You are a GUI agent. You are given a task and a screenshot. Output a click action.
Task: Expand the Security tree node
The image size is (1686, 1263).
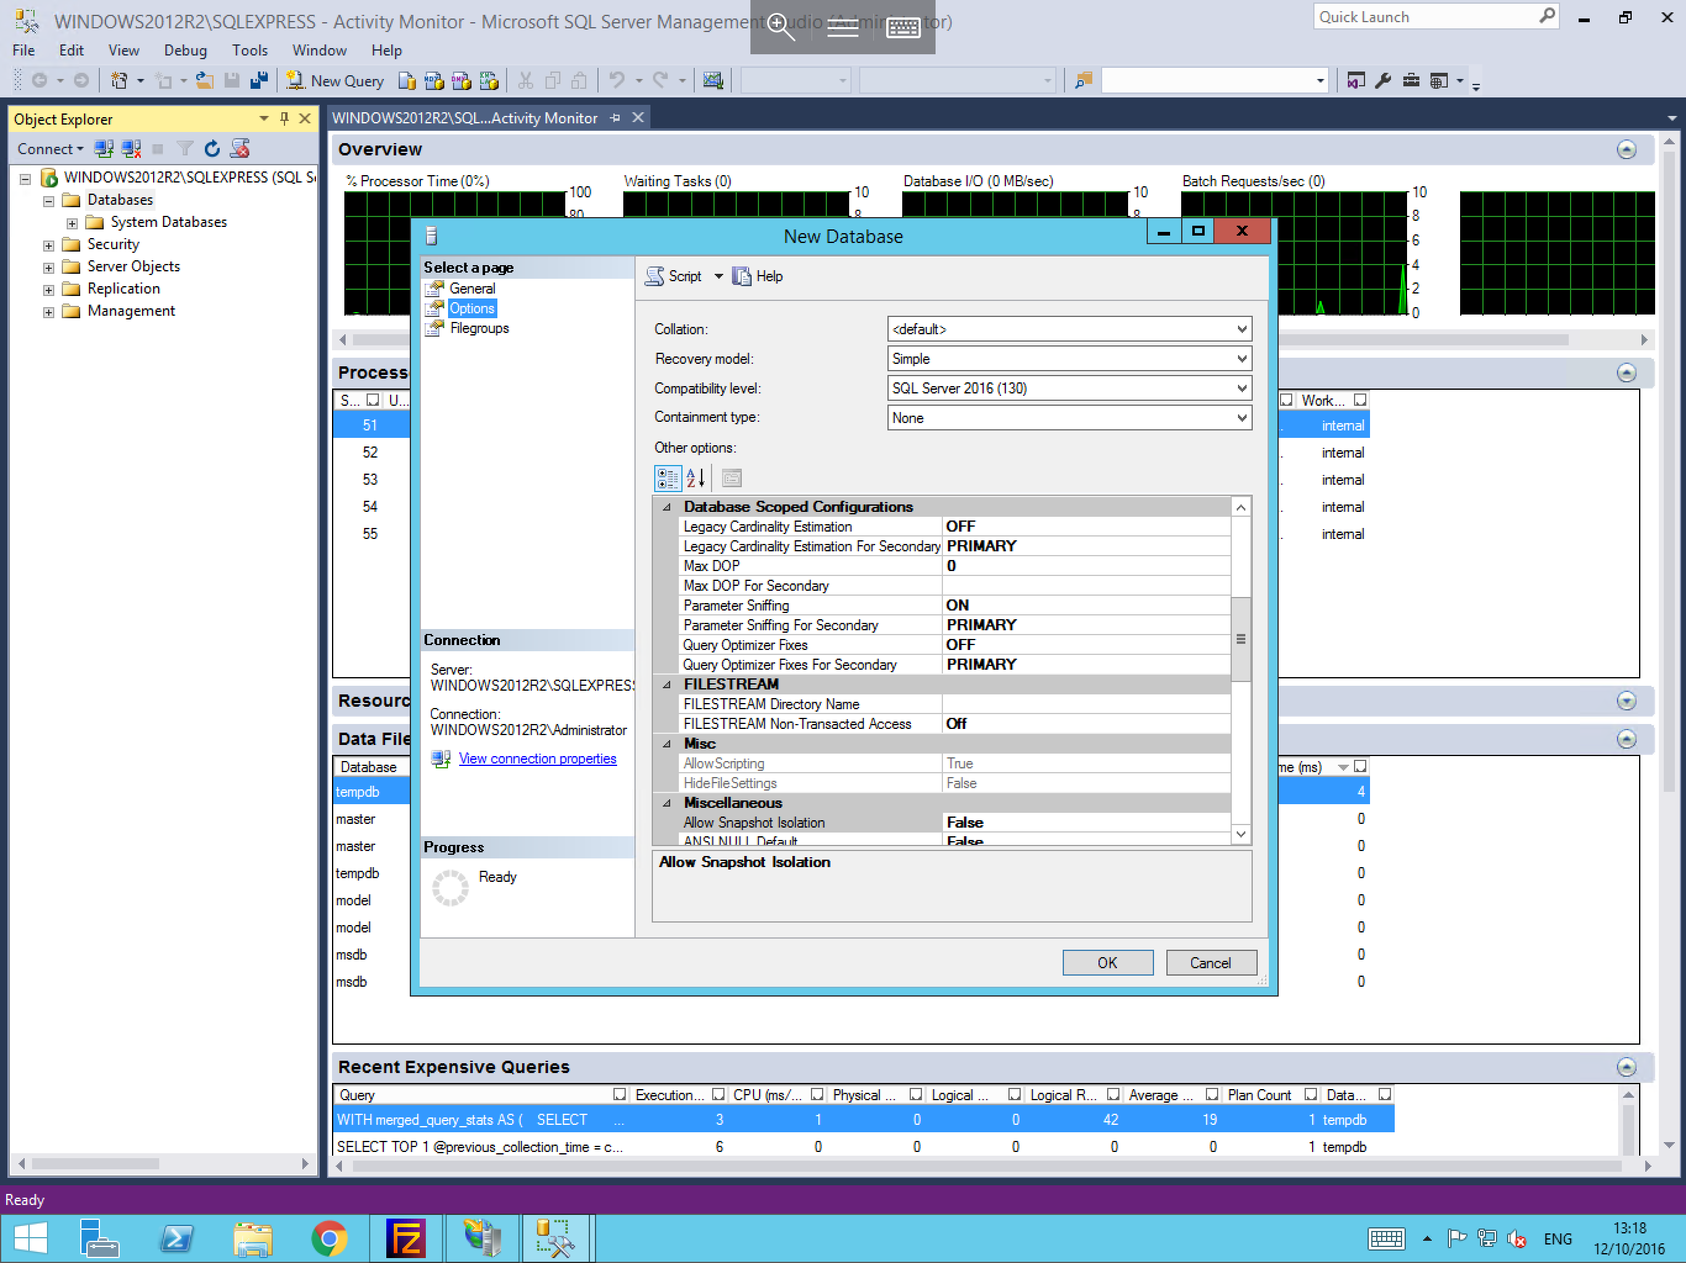[49, 245]
